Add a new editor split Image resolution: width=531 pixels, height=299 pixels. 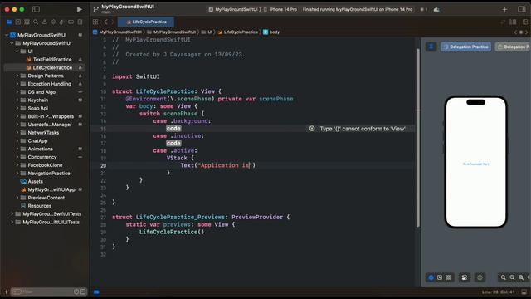(x=525, y=22)
